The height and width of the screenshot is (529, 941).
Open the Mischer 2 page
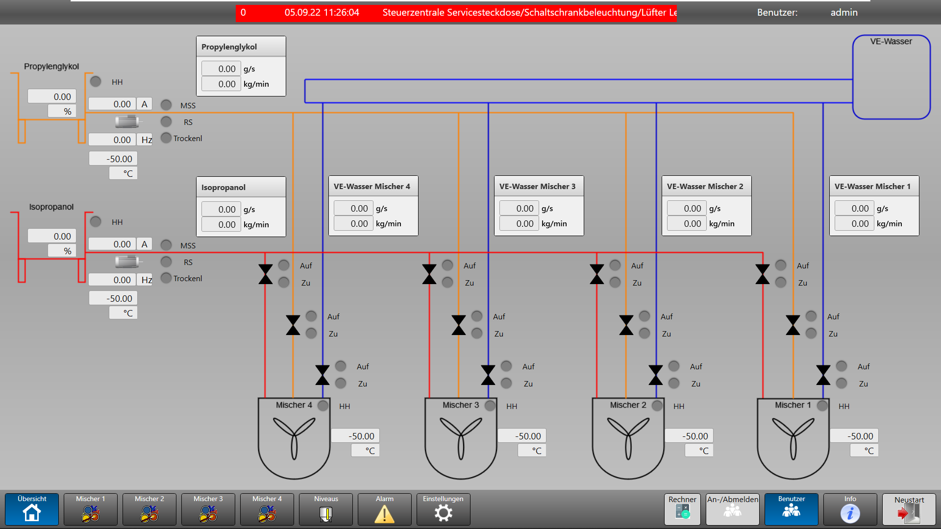[x=149, y=509]
